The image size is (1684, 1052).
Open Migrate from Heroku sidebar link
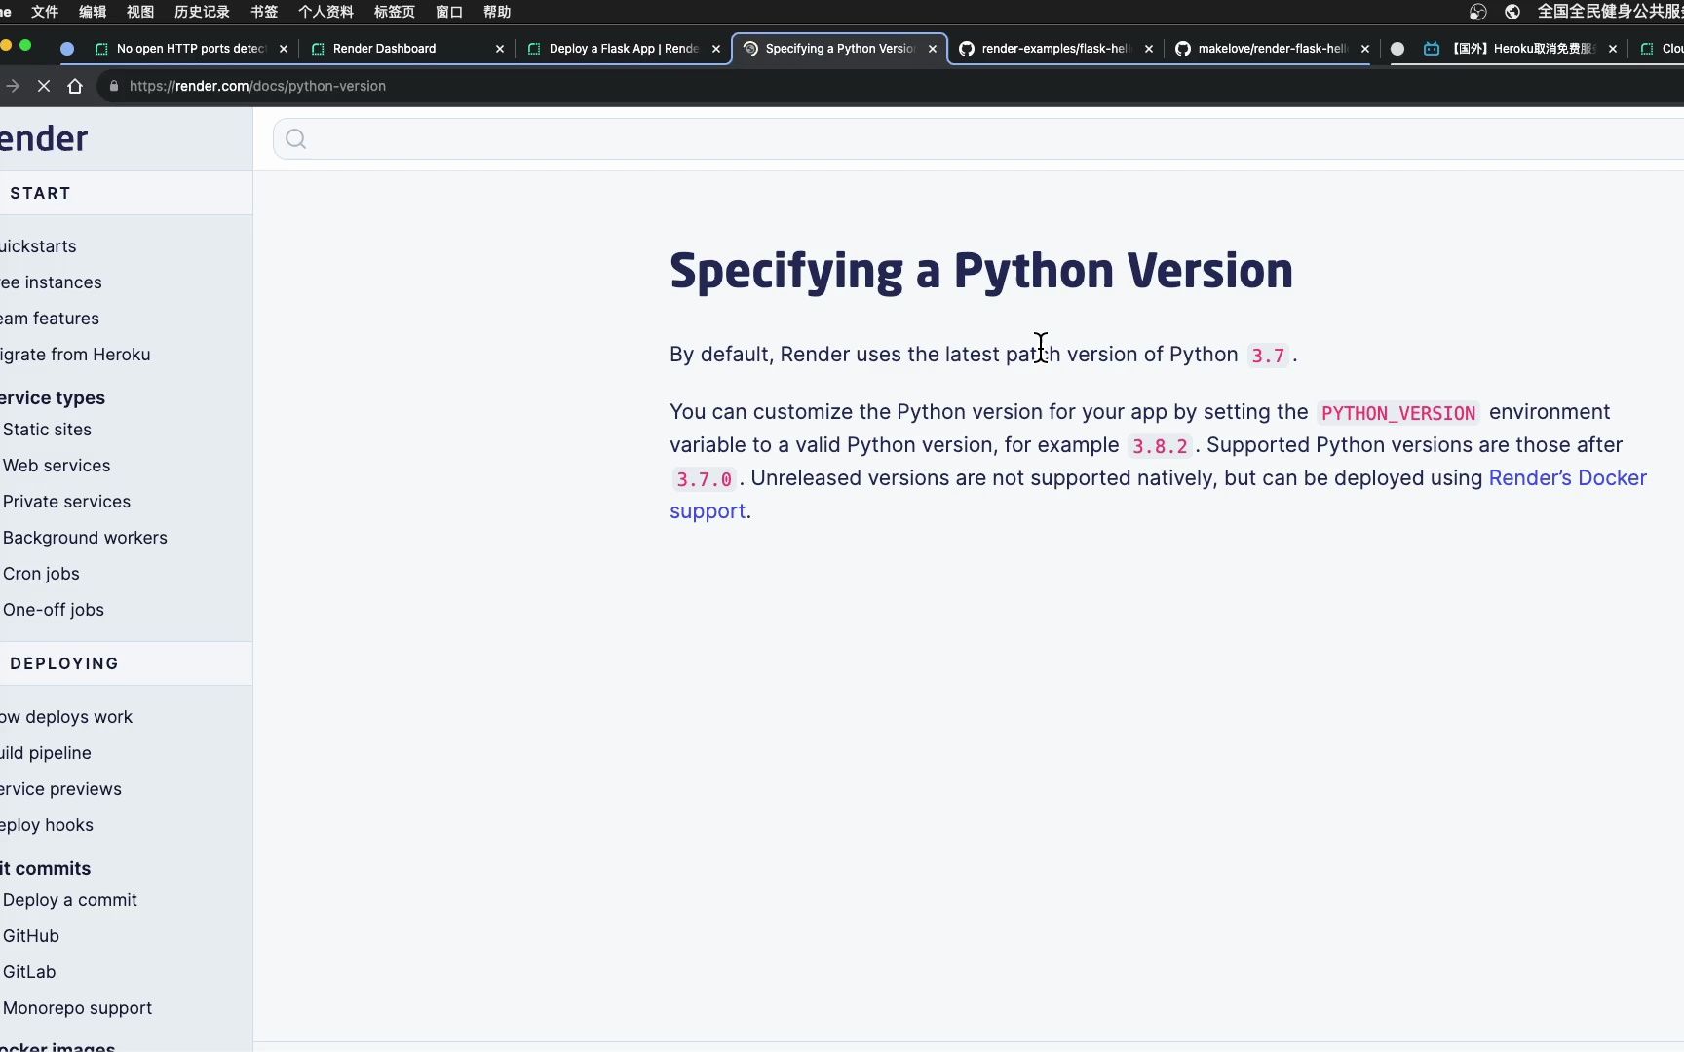tap(75, 355)
